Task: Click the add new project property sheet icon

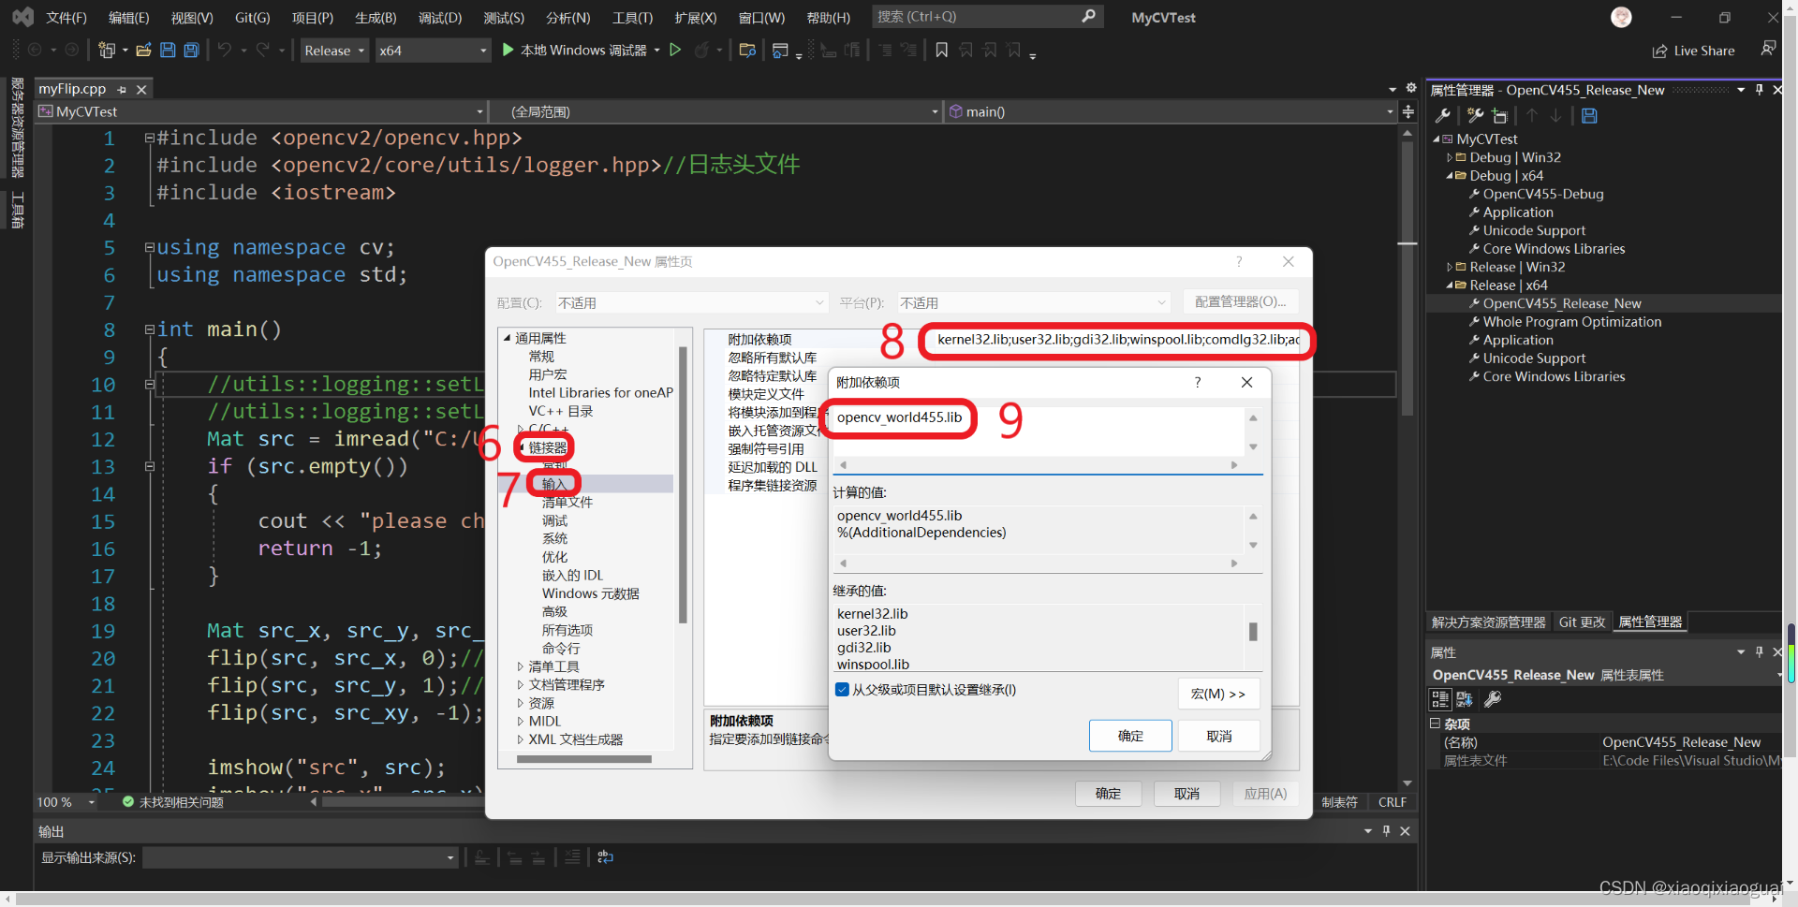Action: click(x=1499, y=115)
